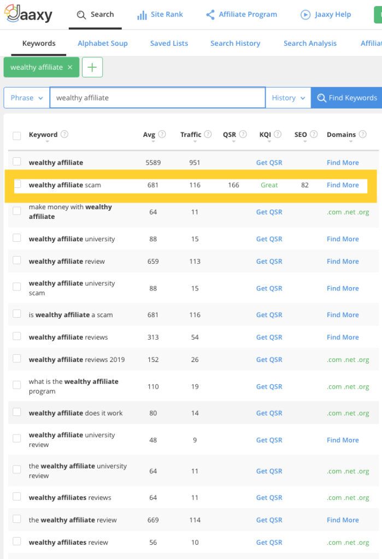
Task: Sort by the Avg column header
Action: (x=149, y=135)
